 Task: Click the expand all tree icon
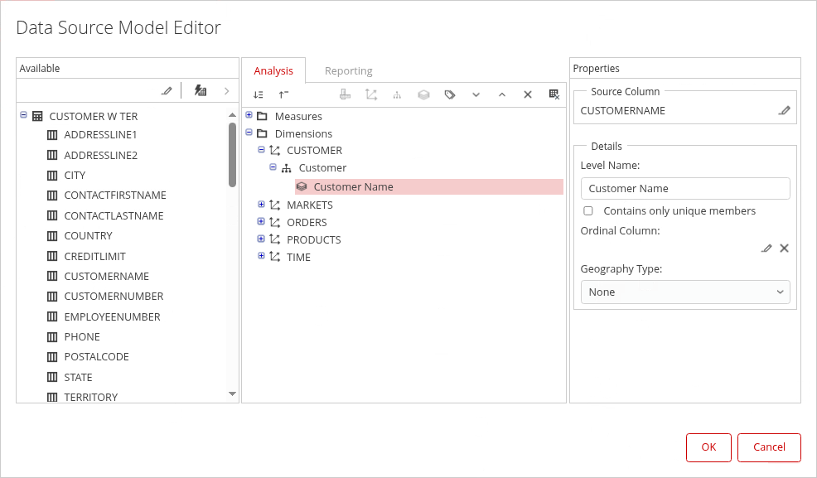(259, 94)
